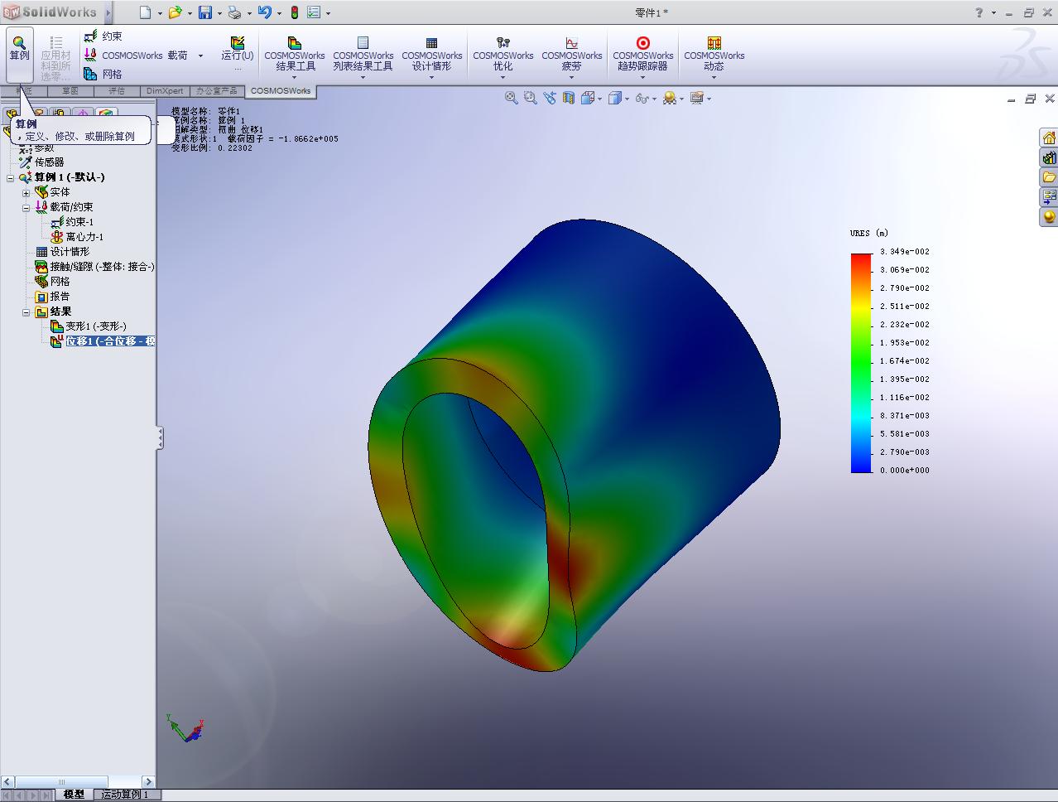Open the COSMOSWorks 载荷 dropdown arrow
This screenshot has height=802, width=1058.
200,56
